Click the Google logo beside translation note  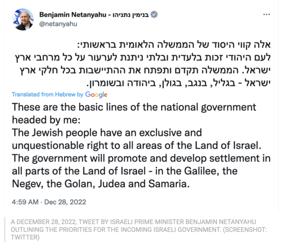click(96, 95)
